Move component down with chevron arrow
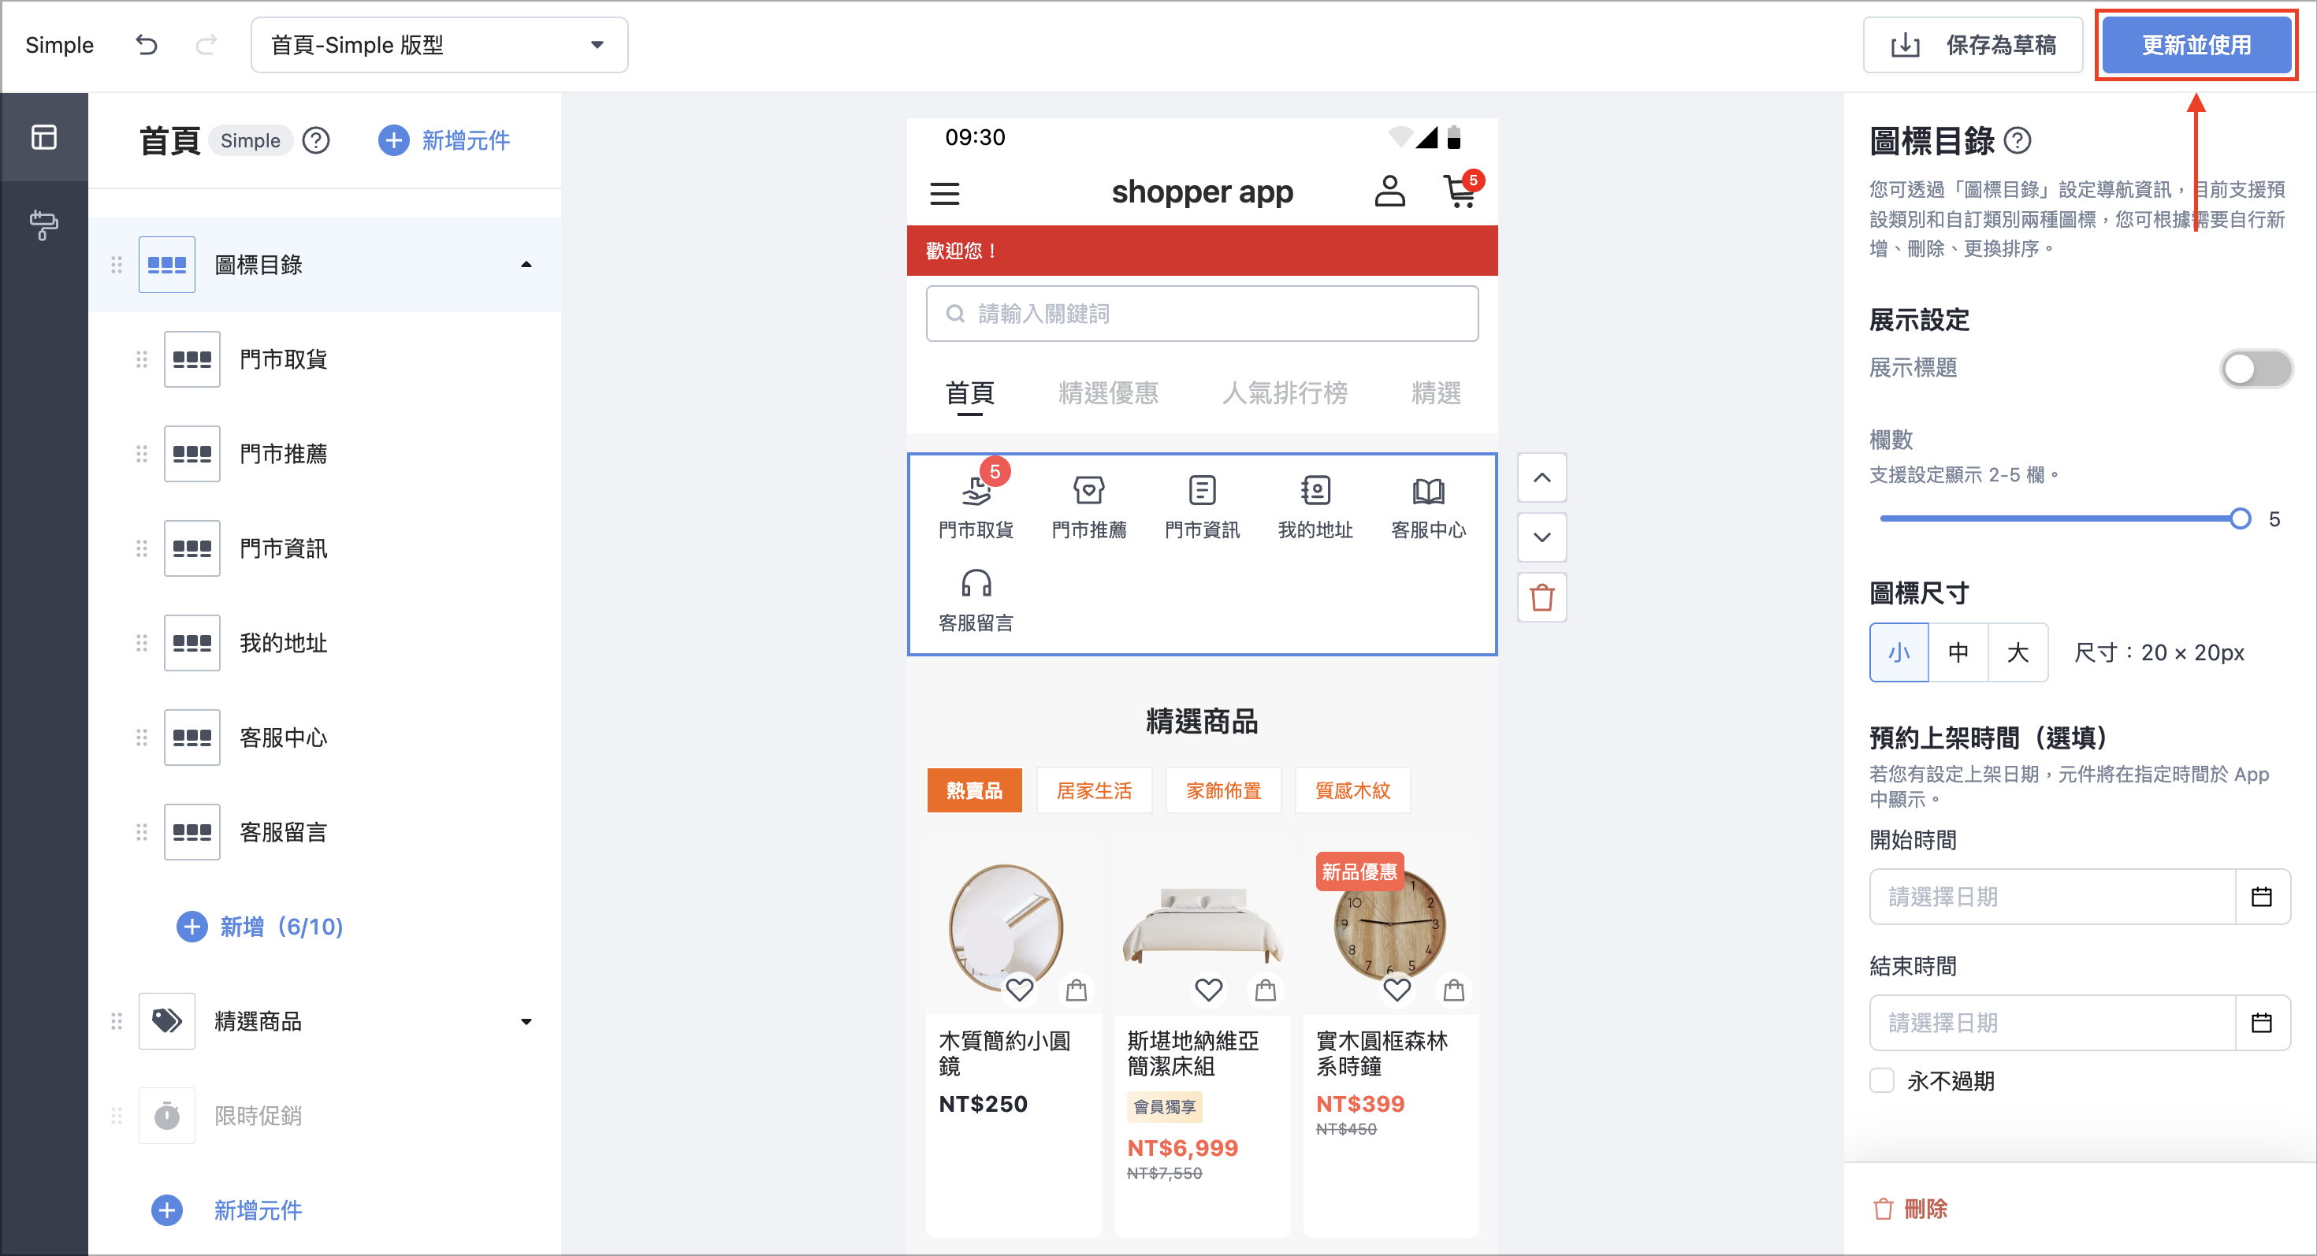This screenshot has width=2317, height=1256. 1542,537
